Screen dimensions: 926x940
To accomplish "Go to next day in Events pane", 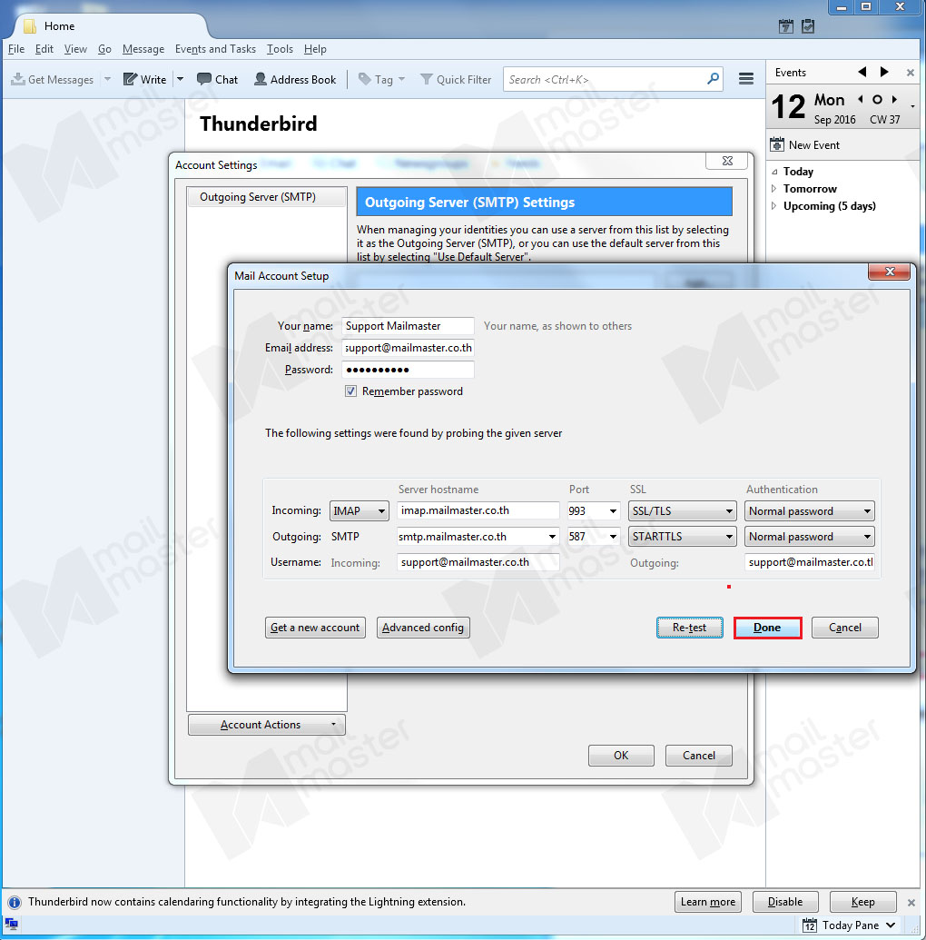I will 884,72.
